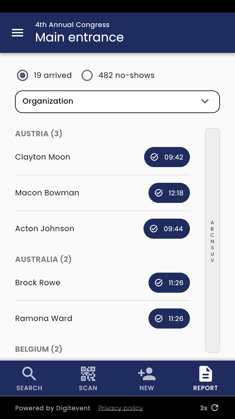
Task: Jump to letter N in the index
Action: [212, 241]
